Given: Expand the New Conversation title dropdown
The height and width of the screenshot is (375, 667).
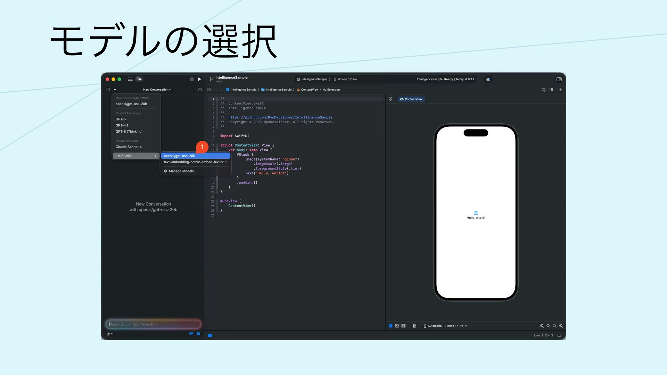Looking at the screenshot, I should (x=157, y=90).
